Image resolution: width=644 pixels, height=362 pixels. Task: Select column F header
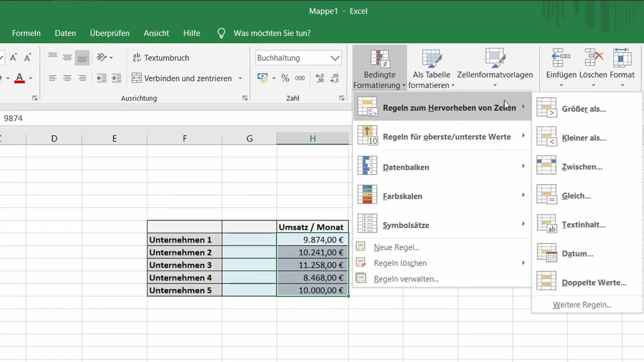pos(185,138)
